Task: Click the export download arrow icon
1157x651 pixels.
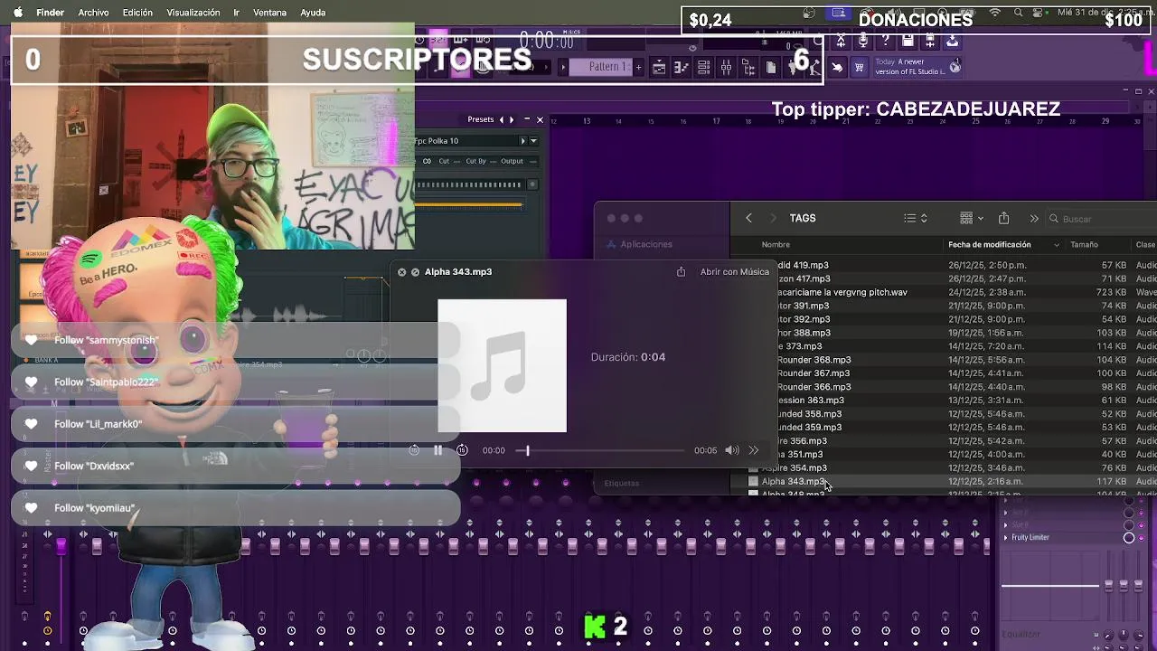Action: (x=953, y=41)
